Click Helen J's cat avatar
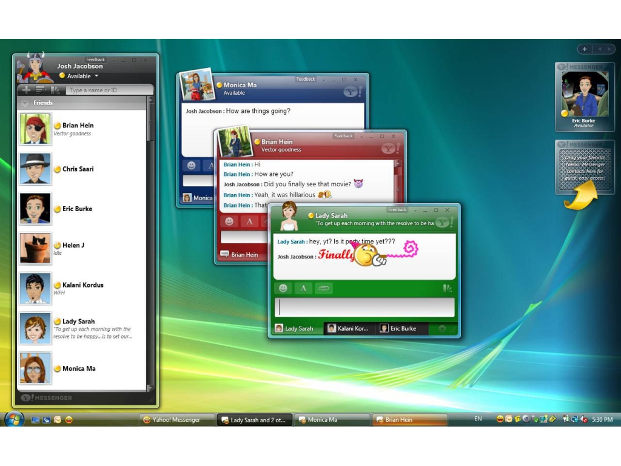The width and height of the screenshot is (621, 466). point(35,248)
